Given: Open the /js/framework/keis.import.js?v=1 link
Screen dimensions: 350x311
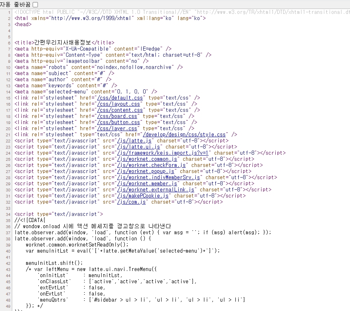Looking at the screenshot, I should (x=163, y=153).
